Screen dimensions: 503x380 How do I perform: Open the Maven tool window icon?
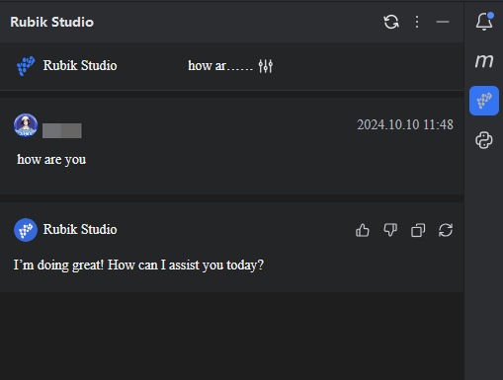pyautogui.click(x=484, y=61)
